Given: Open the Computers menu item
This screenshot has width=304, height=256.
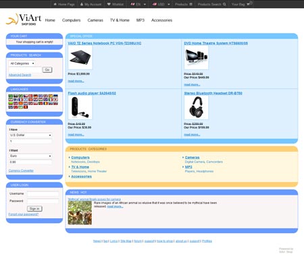Looking at the screenshot, I should coord(71,20).
